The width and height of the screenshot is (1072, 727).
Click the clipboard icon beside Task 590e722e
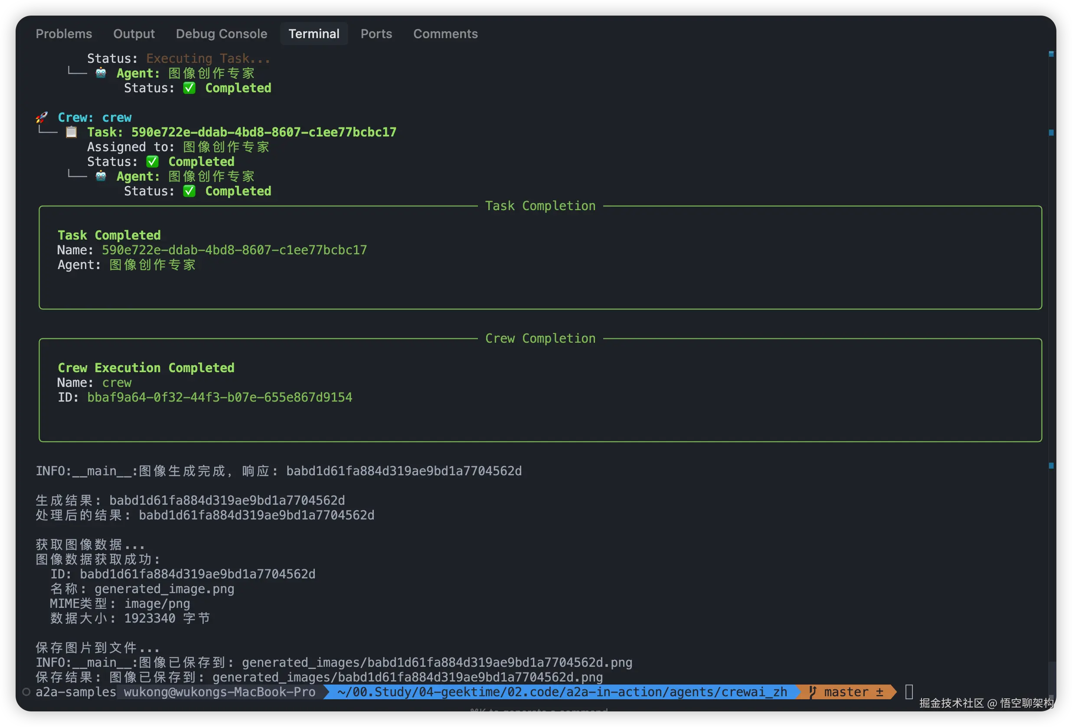(x=72, y=132)
